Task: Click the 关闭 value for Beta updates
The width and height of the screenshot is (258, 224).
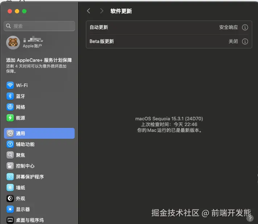Action: coord(233,41)
